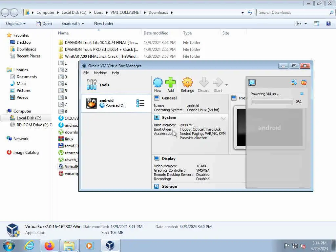Click the Explorer help question icon
Image resolution: width=336 pixels, height=252 pixels.
[328, 24]
